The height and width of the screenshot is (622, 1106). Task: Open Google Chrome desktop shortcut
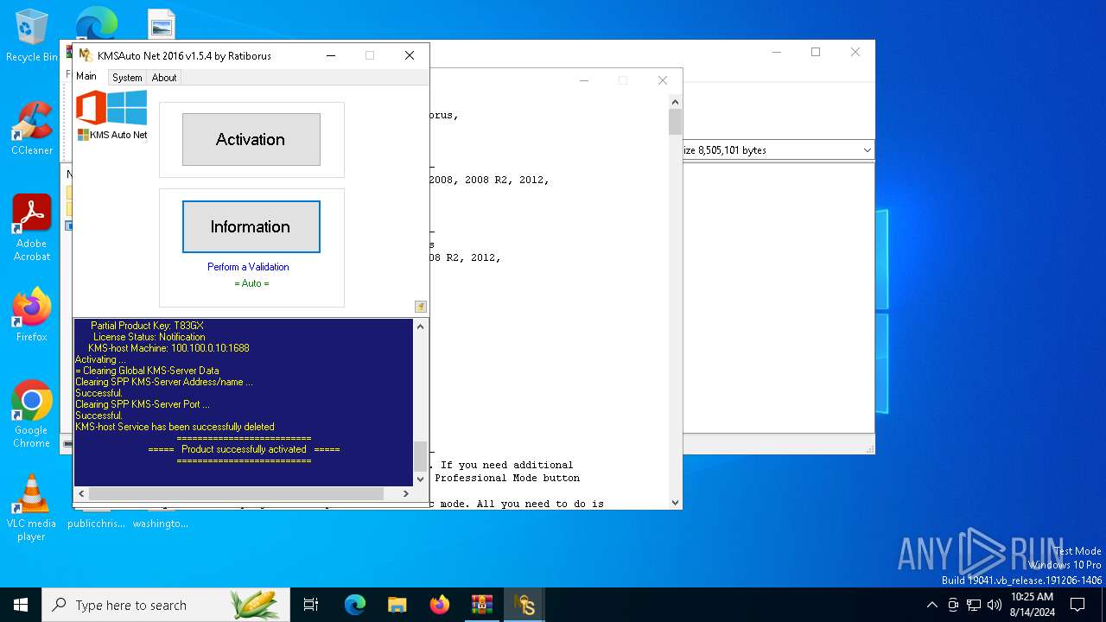[x=32, y=414]
